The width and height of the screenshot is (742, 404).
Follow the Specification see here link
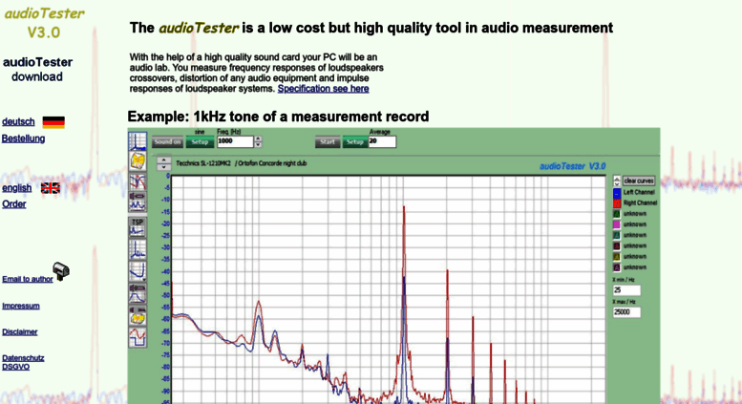[323, 89]
